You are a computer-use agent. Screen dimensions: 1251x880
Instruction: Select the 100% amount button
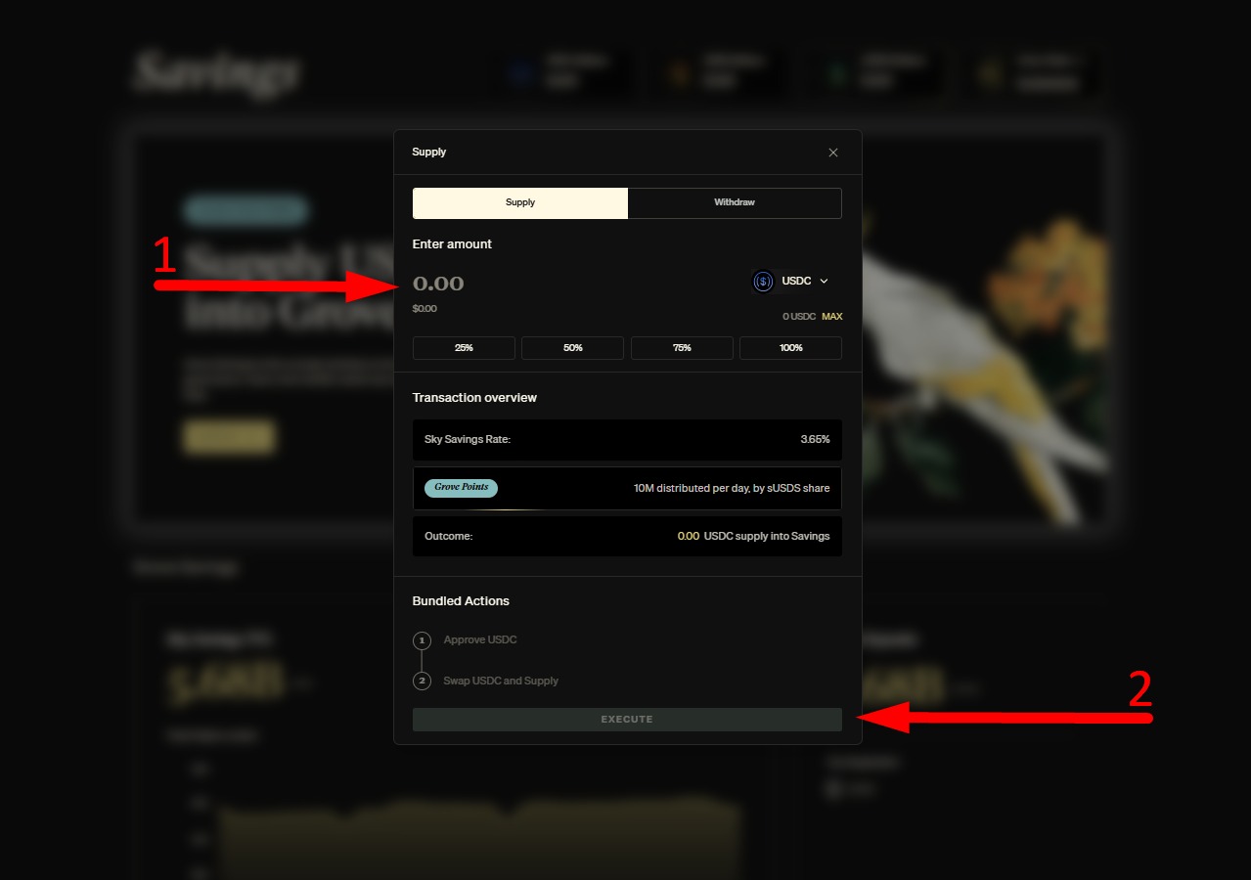coord(791,348)
